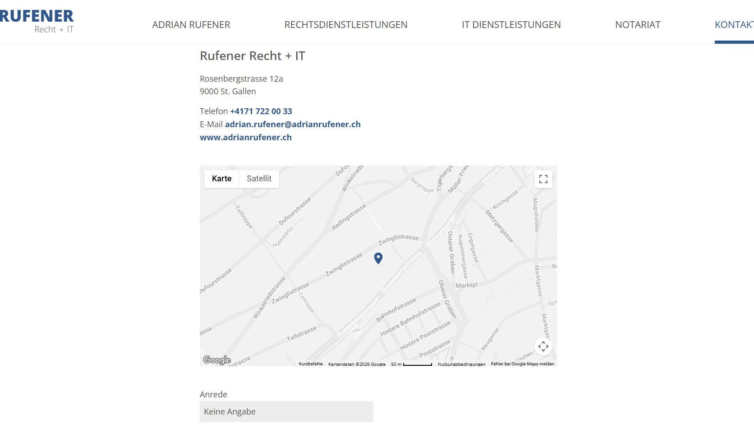754x424 pixels.
Task: Go to IT Dienstleistungen page
Action: (x=511, y=25)
